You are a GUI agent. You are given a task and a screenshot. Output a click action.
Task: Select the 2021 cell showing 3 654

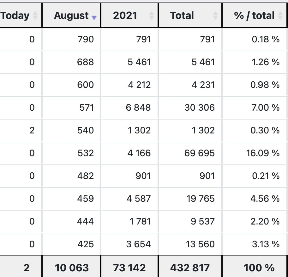tap(129, 244)
